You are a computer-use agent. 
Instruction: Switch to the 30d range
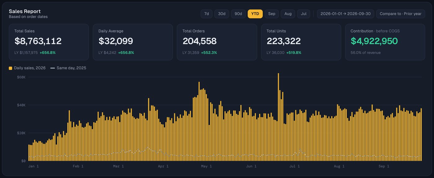pos(222,14)
